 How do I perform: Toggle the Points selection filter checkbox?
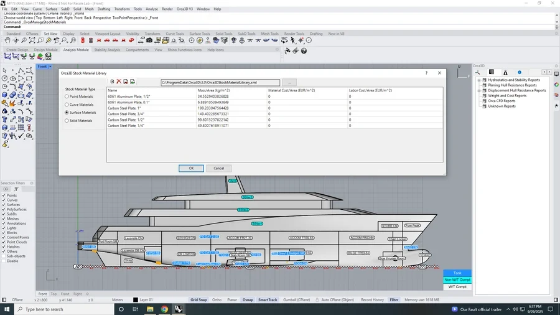pos(4,195)
